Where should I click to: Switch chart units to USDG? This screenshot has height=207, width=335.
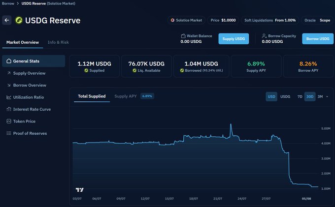point(285,96)
